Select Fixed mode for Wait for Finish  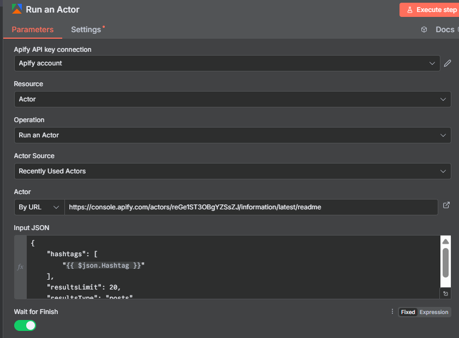click(x=408, y=312)
